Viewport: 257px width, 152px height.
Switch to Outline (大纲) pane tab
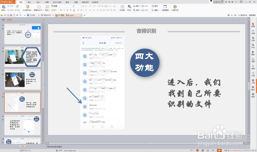pyautogui.click(x=3, y=20)
